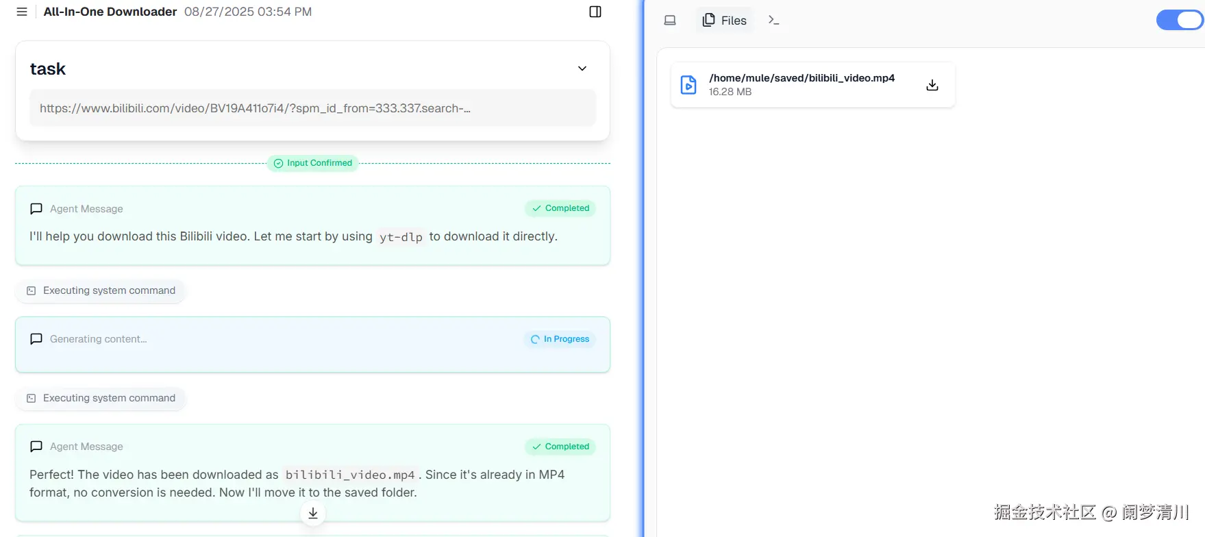Switch to the terminal prompt tab
This screenshot has width=1205, height=537.
tap(774, 21)
